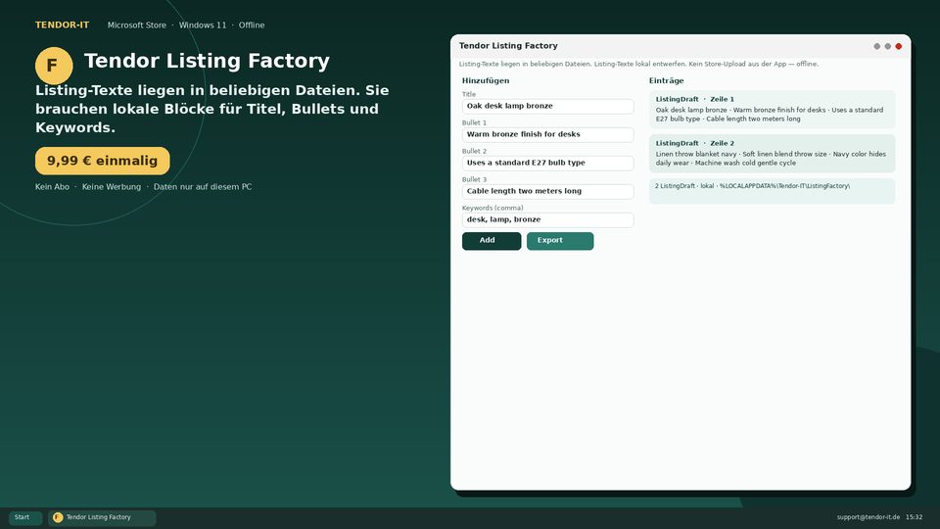Viewport: 940px width, 529px height.
Task: Click the Kein Abo text
Action: [52, 186]
